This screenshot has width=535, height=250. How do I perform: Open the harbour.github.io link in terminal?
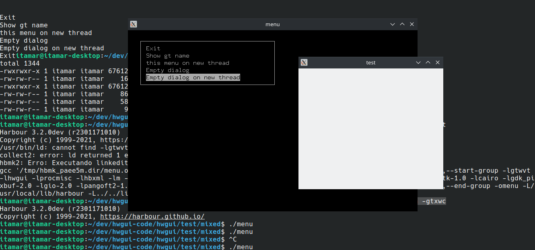pos(152,217)
